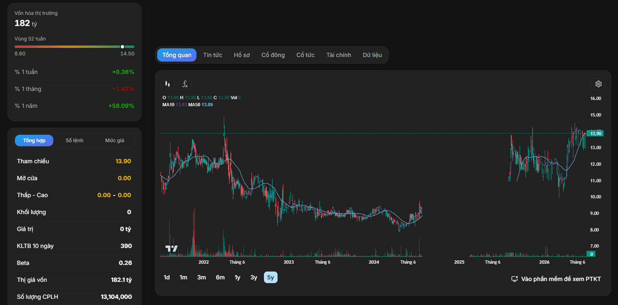The height and width of the screenshot is (305, 618).
Task: Switch to the Sổ lệnh tab
Action: [74, 141]
